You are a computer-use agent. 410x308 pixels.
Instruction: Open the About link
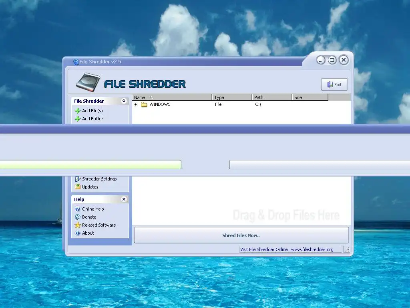pyautogui.click(x=88, y=233)
